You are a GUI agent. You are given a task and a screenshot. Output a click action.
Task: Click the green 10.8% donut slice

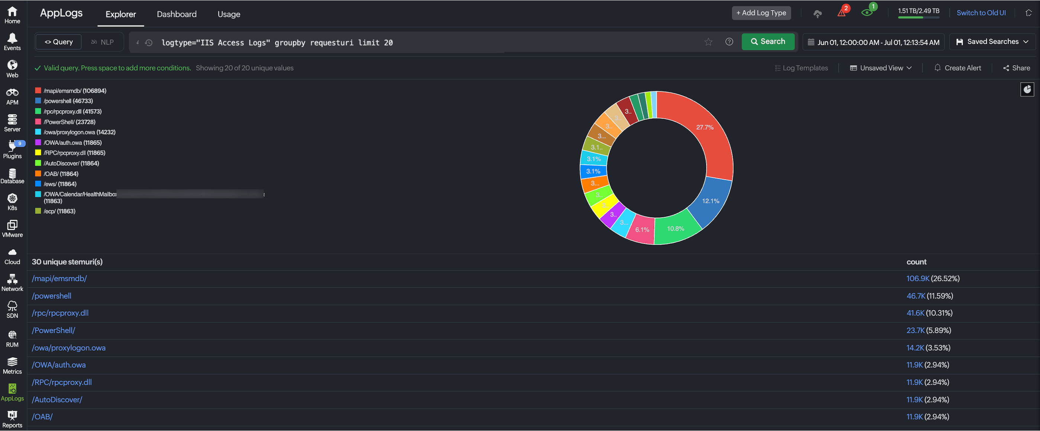coord(675,228)
